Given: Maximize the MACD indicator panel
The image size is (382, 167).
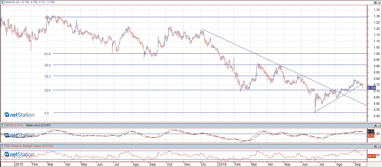Looking at the screenshot, I should click(x=375, y=125).
